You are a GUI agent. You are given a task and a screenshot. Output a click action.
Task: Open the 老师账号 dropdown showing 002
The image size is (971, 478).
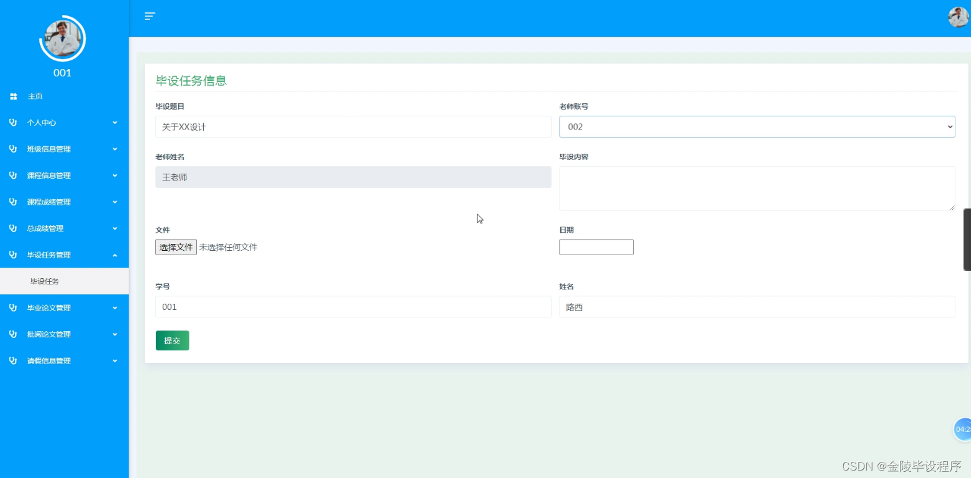pyautogui.click(x=757, y=126)
